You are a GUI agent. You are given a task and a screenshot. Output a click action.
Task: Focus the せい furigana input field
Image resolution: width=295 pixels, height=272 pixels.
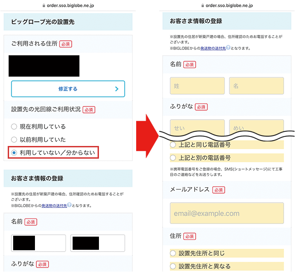[x=197, y=127]
